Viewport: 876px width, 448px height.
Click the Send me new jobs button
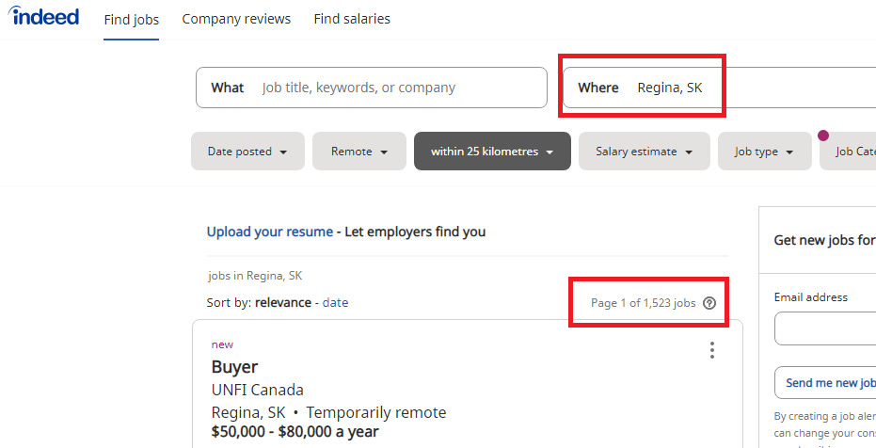tap(825, 383)
